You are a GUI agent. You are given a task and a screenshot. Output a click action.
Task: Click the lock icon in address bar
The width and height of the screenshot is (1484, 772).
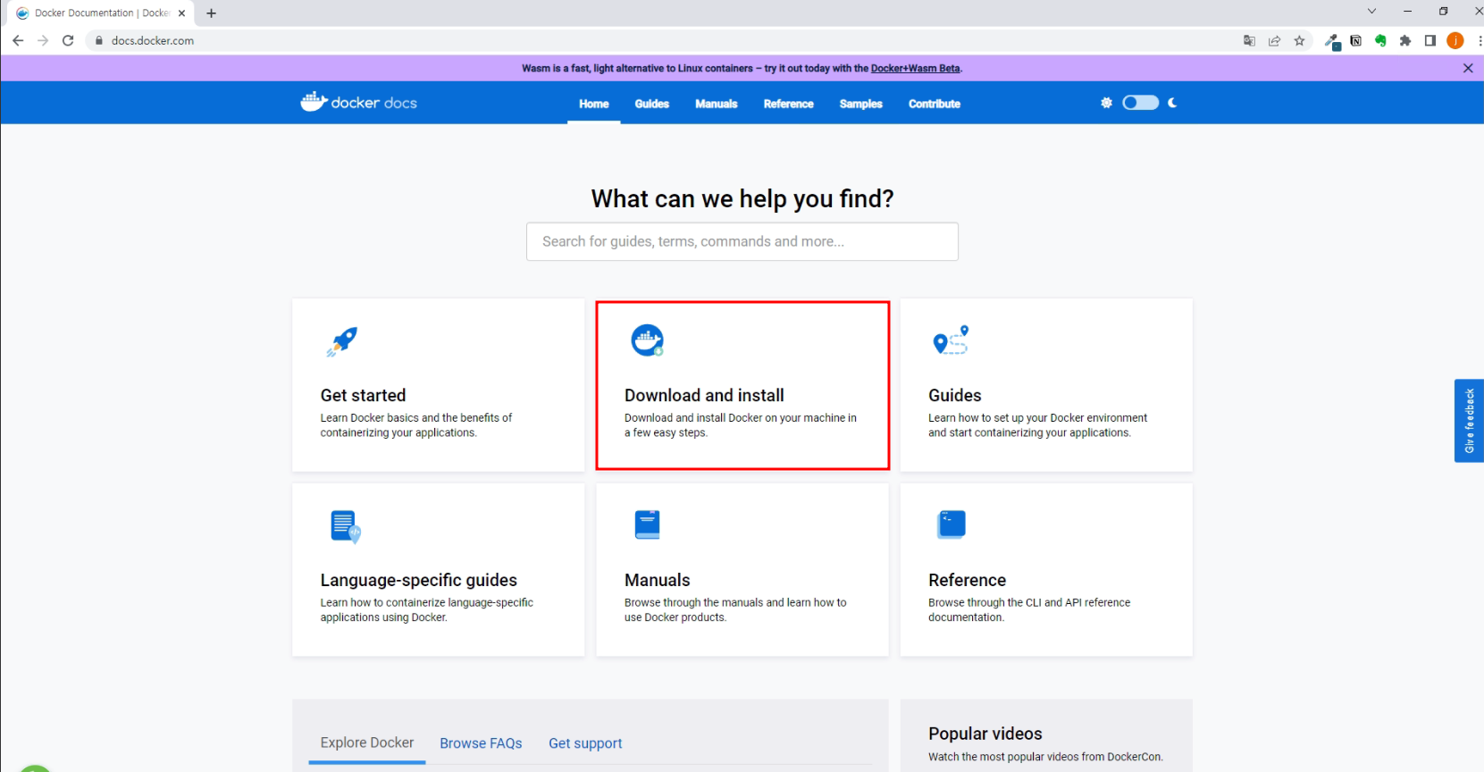99,40
